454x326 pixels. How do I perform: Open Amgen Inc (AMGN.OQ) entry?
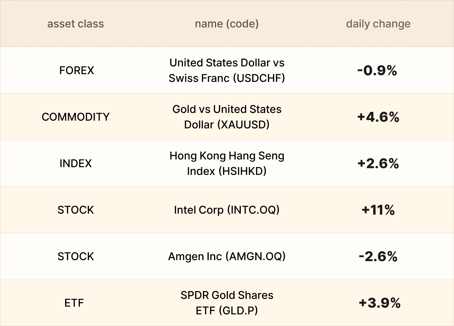point(227,256)
